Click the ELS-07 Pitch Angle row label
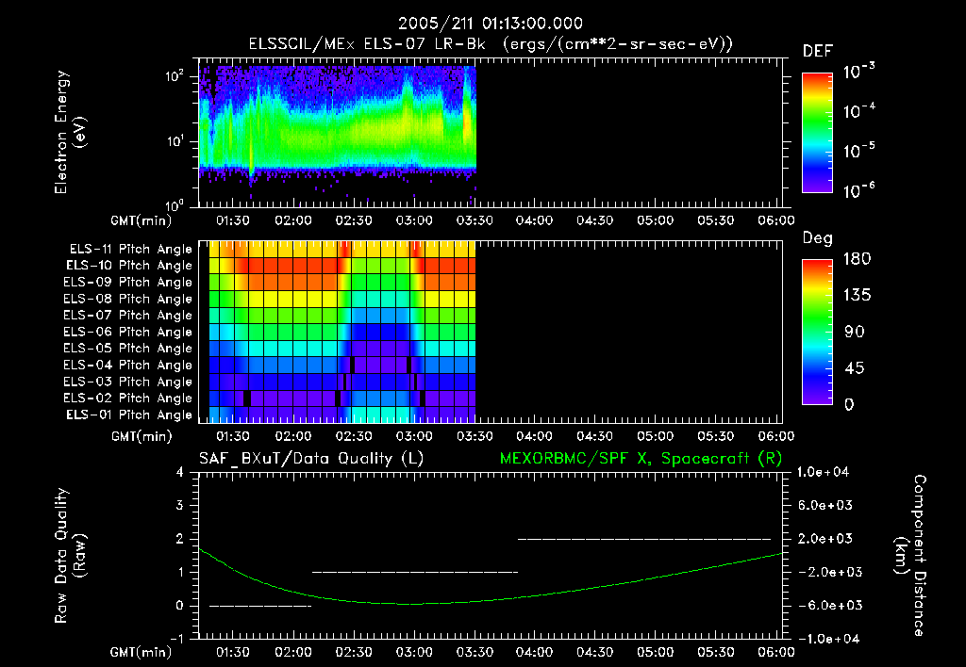Viewport: 966px width, 667px height. (128, 315)
